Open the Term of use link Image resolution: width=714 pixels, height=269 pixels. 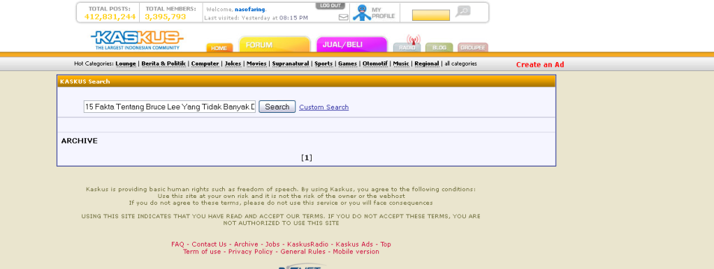point(202,252)
